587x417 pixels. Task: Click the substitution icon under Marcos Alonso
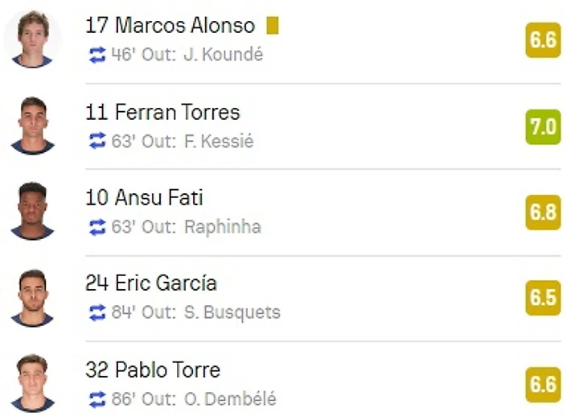(x=97, y=55)
